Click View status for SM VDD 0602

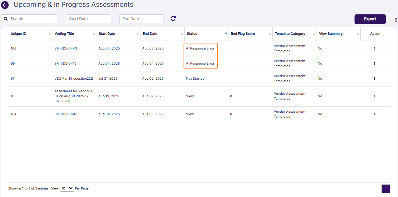coord(190,114)
